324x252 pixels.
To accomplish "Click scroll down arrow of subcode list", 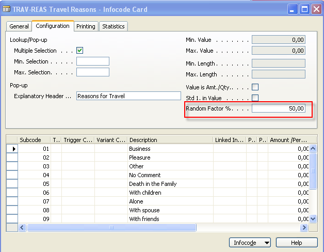I will (313, 219).
